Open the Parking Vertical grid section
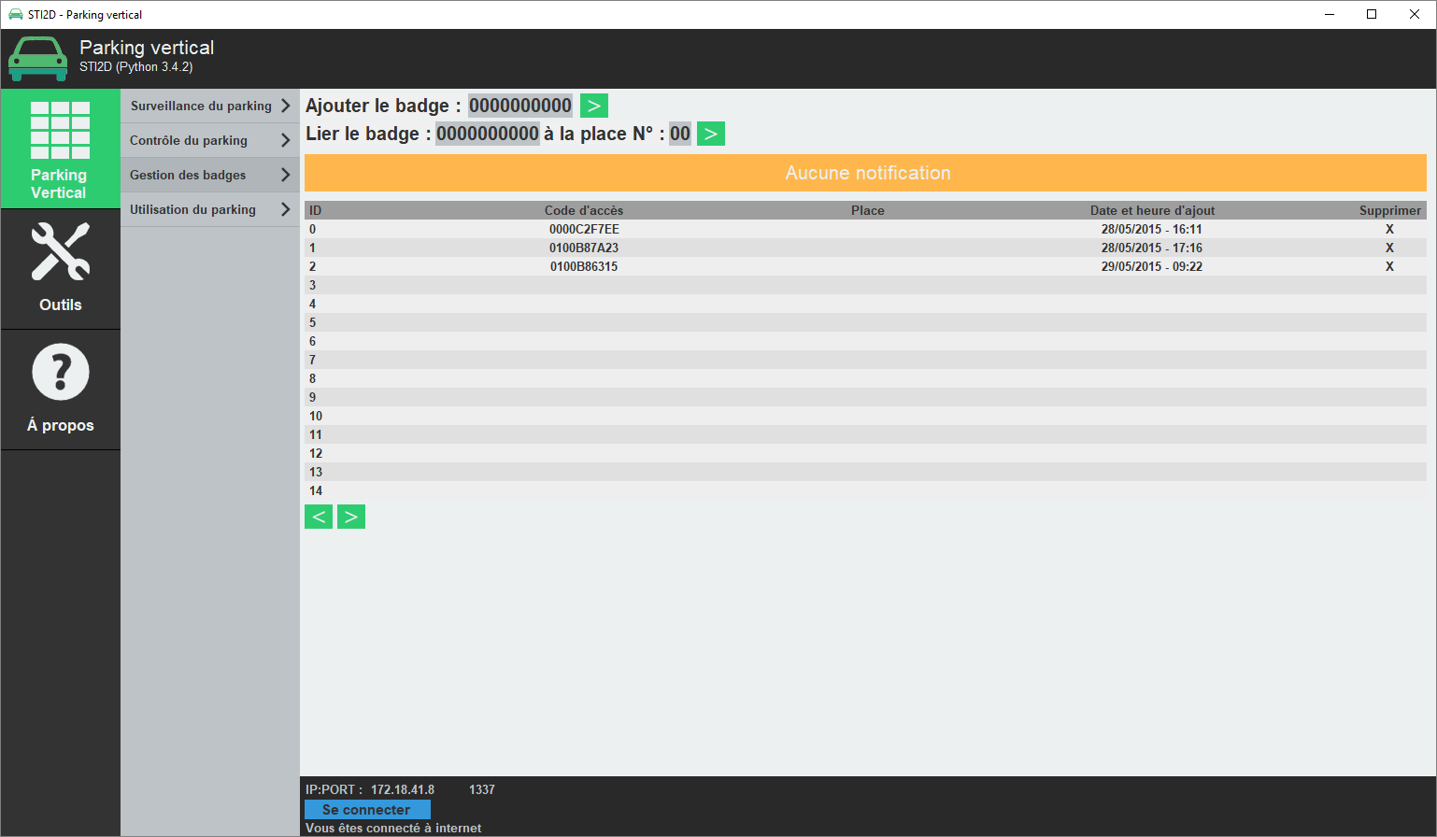Viewport: 1437px width, 837px height. point(61,149)
